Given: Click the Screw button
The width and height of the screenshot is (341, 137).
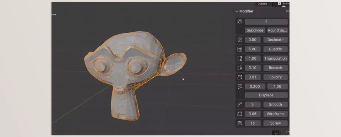Looking at the screenshot, I should point(275,123).
